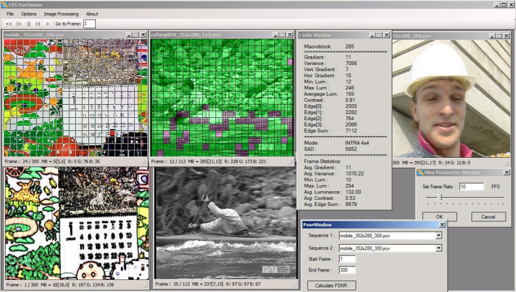Adjust the frame rate slider handle
This screenshot has width=516, height=292.
(x=440, y=198)
